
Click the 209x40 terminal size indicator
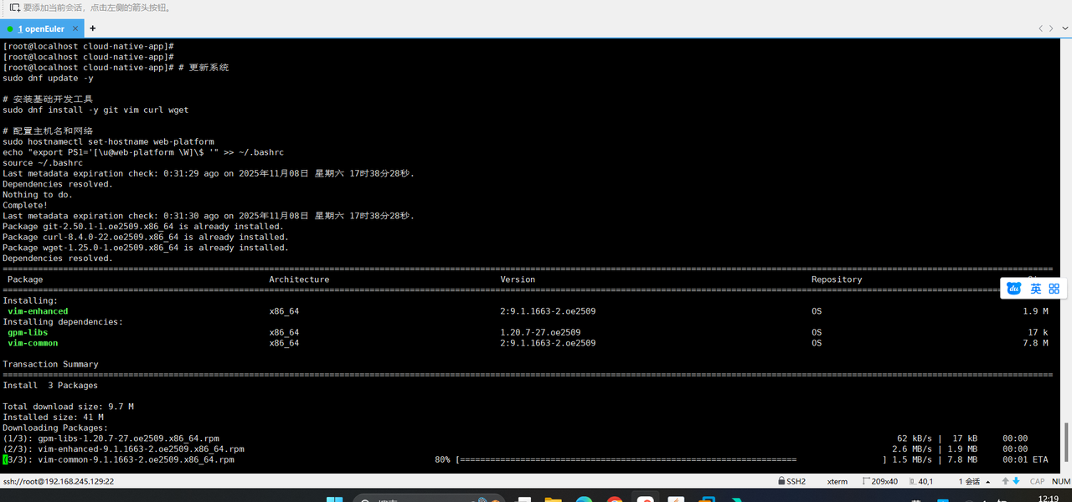[879, 481]
